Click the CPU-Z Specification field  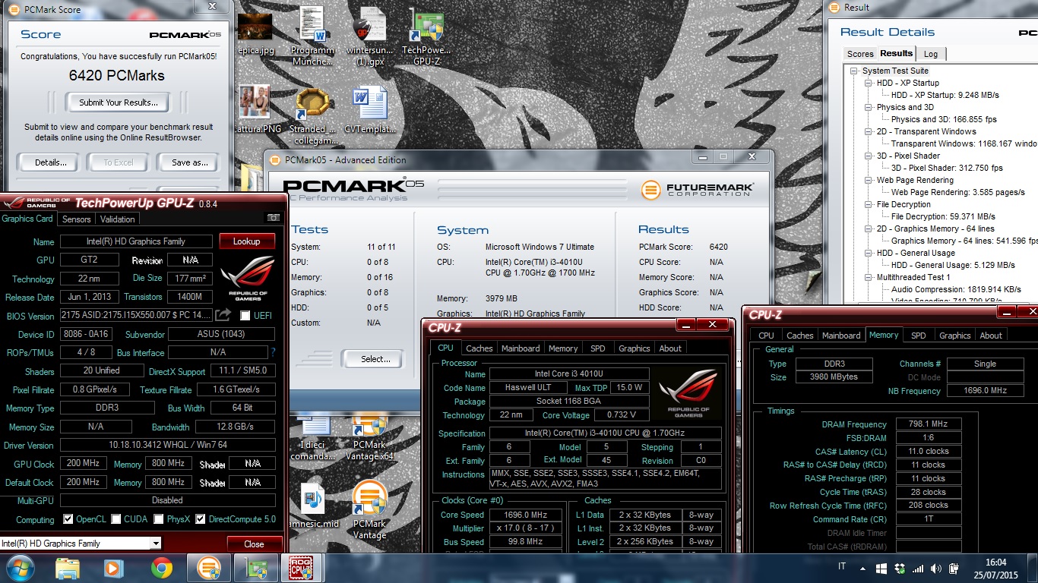click(606, 433)
